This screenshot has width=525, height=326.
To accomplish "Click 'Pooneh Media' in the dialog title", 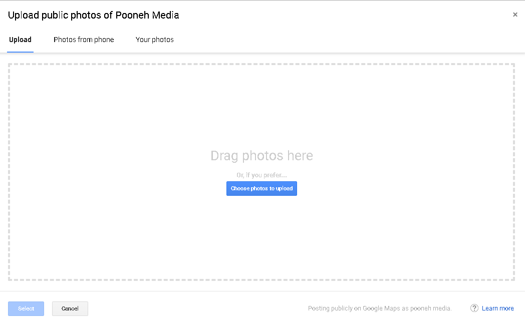I will pyautogui.click(x=147, y=15).
